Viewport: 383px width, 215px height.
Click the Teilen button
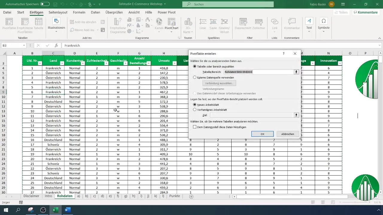pyautogui.click(x=341, y=12)
